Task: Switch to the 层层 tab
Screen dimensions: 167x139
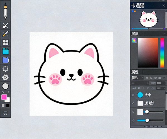Action: click(x=135, y=34)
